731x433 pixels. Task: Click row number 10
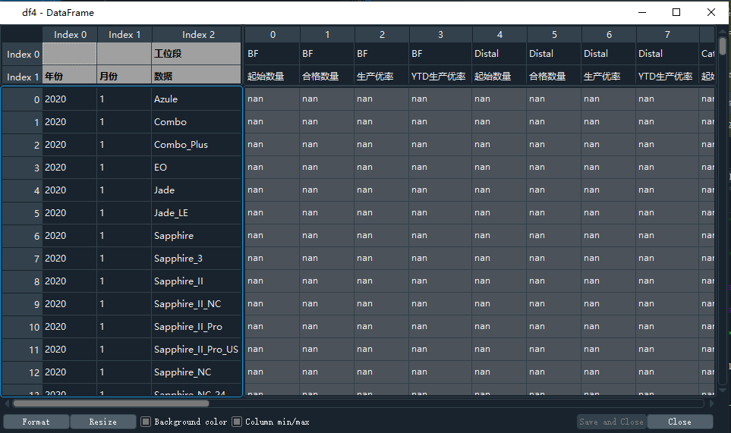coord(22,327)
